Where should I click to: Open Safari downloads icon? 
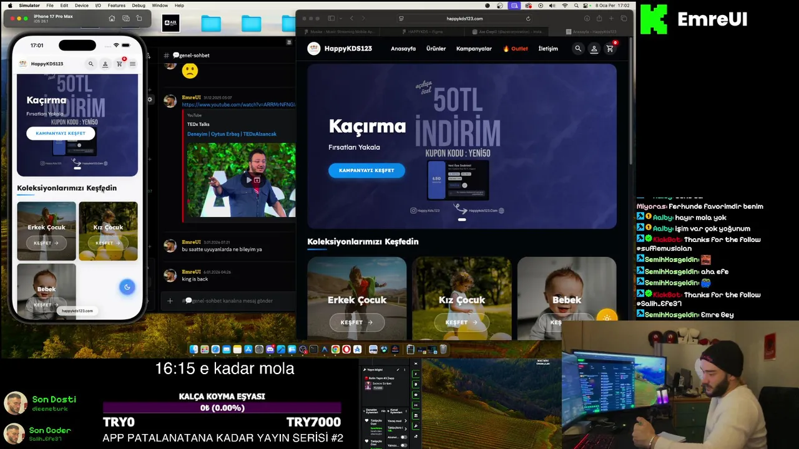click(587, 19)
